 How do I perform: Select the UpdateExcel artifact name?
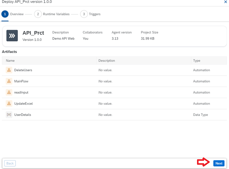point(23,104)
